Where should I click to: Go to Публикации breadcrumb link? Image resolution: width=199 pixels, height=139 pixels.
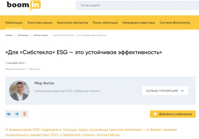pos(23,35)
